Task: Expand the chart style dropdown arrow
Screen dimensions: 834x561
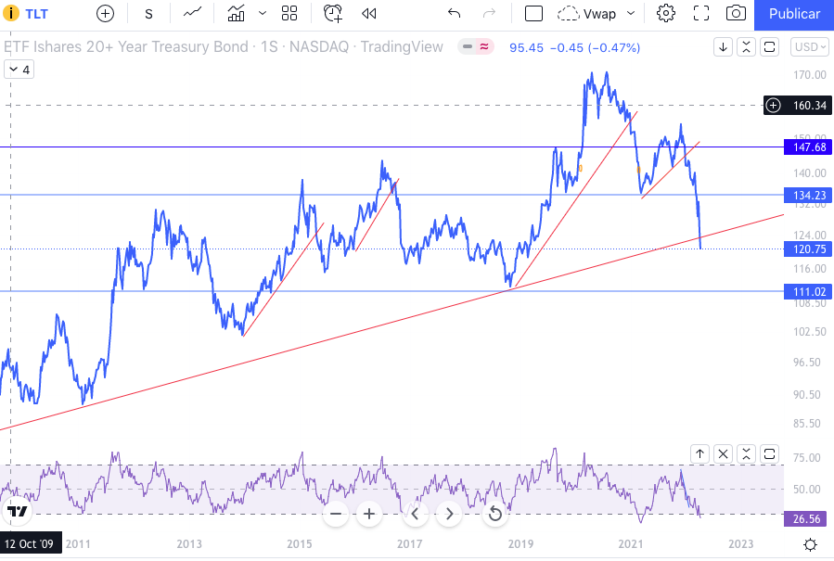Action: coord(263,14)
